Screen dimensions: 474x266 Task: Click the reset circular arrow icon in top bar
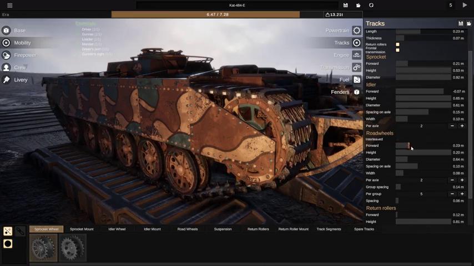371,6
